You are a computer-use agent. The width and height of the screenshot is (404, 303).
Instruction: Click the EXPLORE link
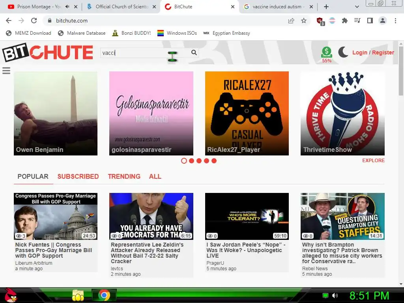pyautogui.click(x=373, y=161)
